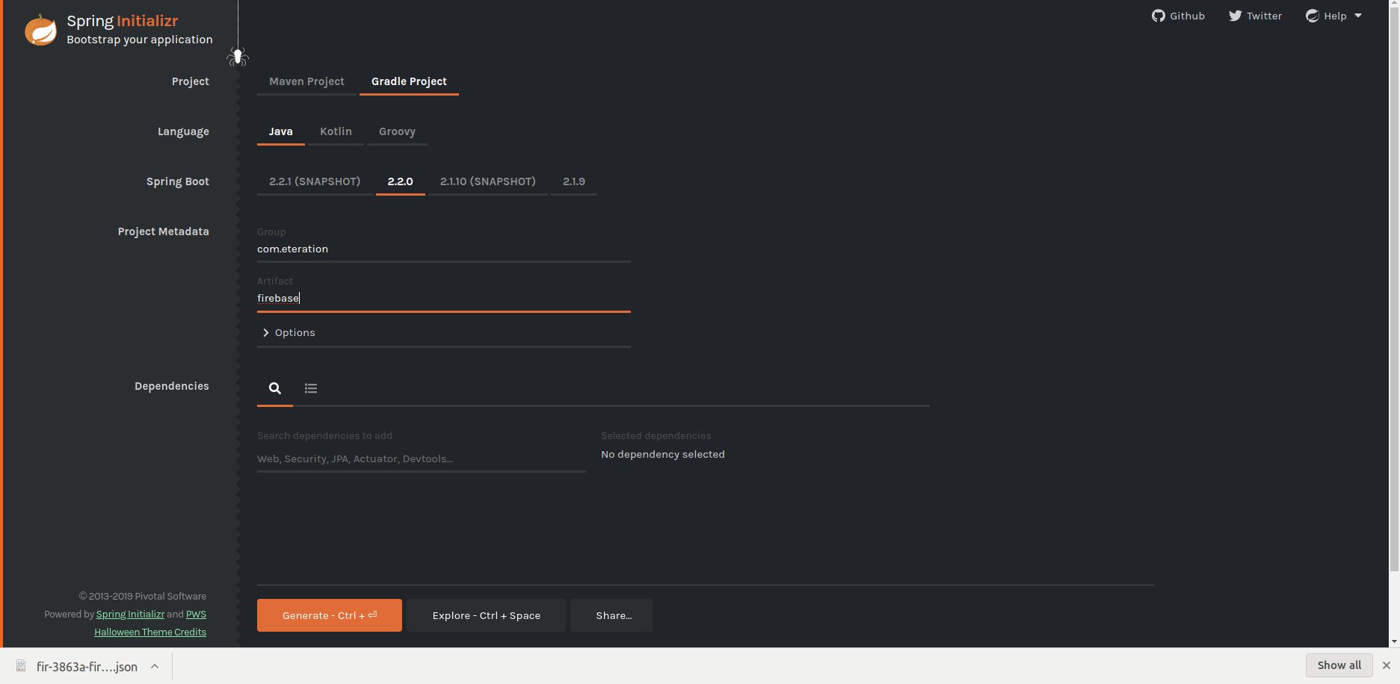
Task: Switch to dependency list view icon
Action: click(311, 388)
